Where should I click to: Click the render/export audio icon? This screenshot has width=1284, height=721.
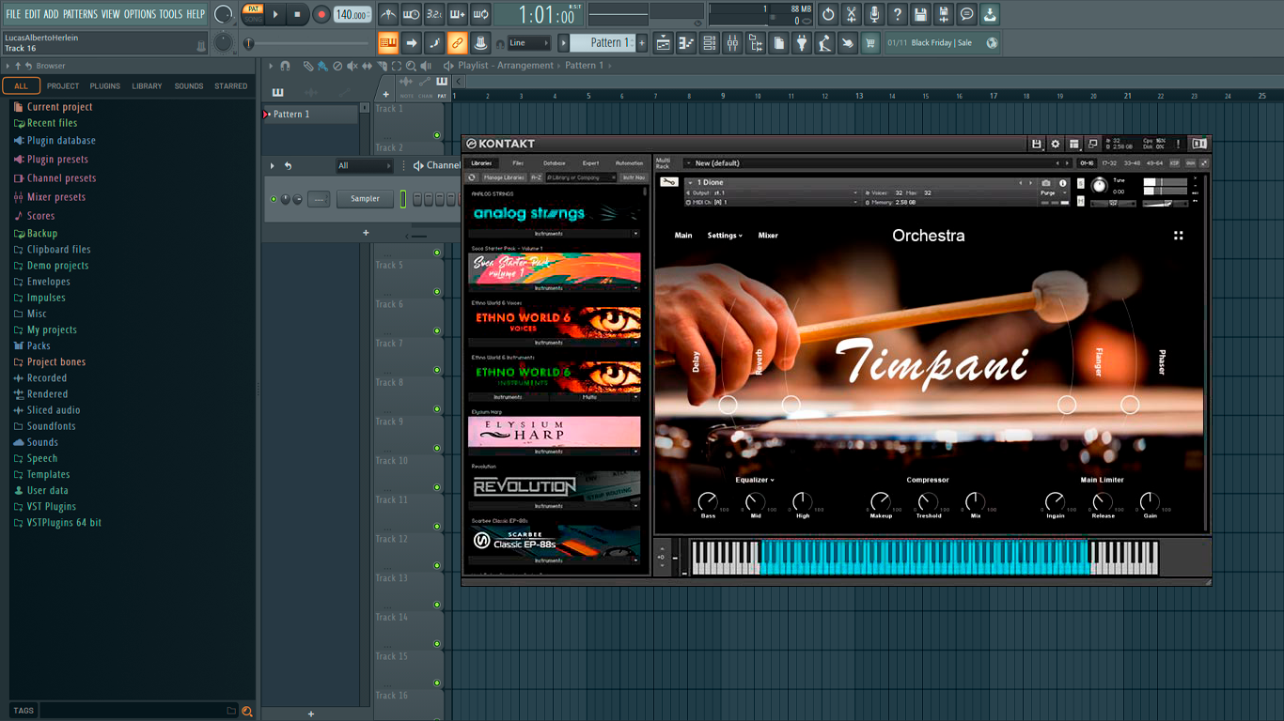point(944,14)
